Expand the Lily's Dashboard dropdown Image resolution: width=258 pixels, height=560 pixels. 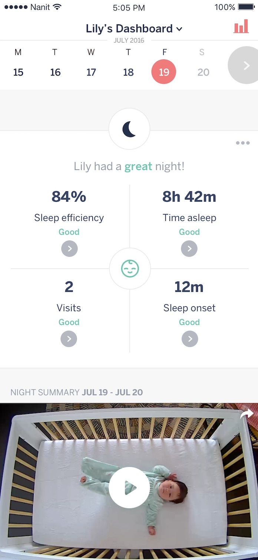[x=134, y=29]
